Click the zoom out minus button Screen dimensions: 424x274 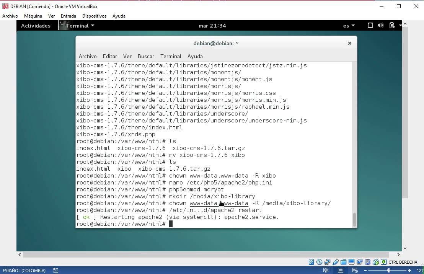click(365, 271)
